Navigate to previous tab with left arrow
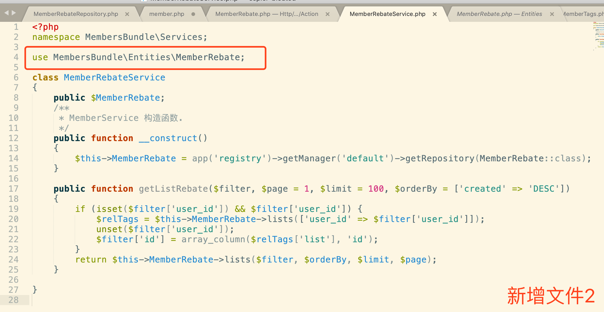The width and height of the screenshot is (604, 312). (x=6, y=13)
